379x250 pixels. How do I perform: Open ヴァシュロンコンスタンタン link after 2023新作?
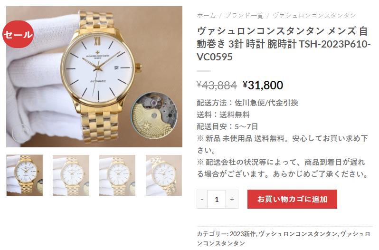click(x=298, y=234)
